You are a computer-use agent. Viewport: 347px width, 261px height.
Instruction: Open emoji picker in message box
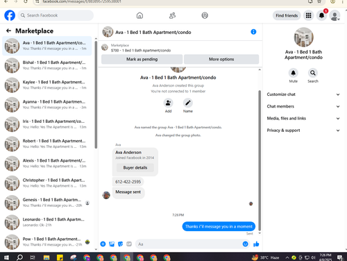pyautogui.click(x=245, y=244)
